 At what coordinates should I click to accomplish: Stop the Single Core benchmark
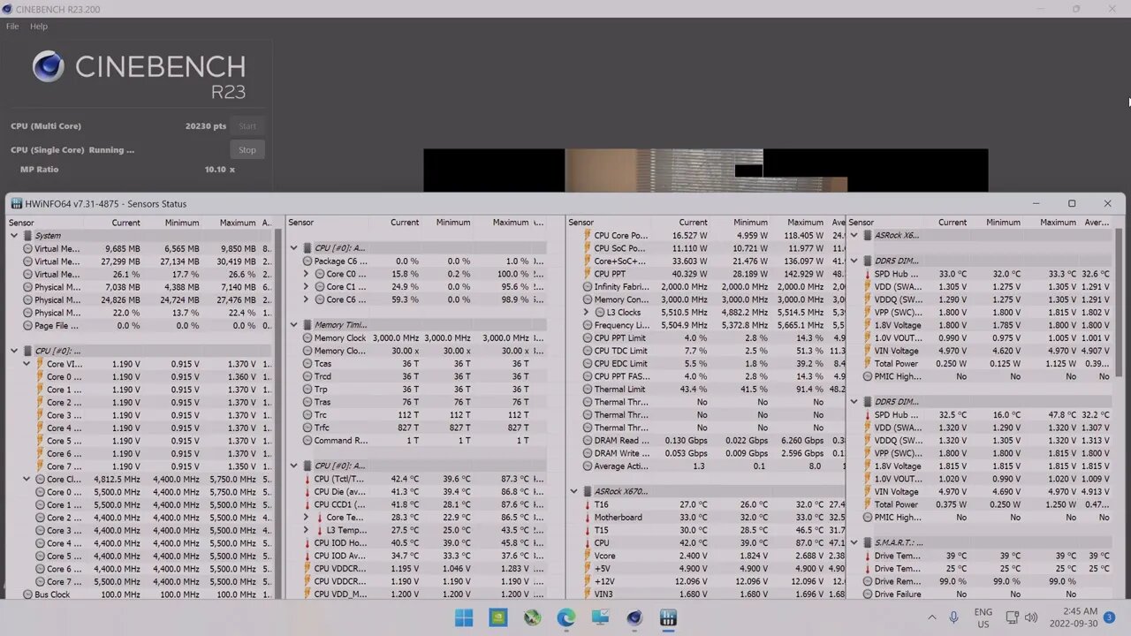pos(247,150)
